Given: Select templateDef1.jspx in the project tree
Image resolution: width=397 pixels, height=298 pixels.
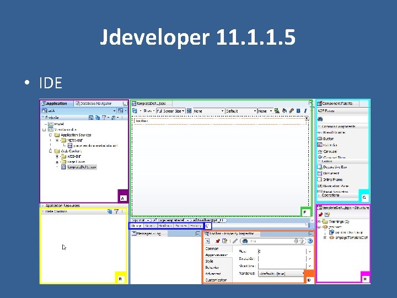Looking at the screenshot, I should coord(82,167).
